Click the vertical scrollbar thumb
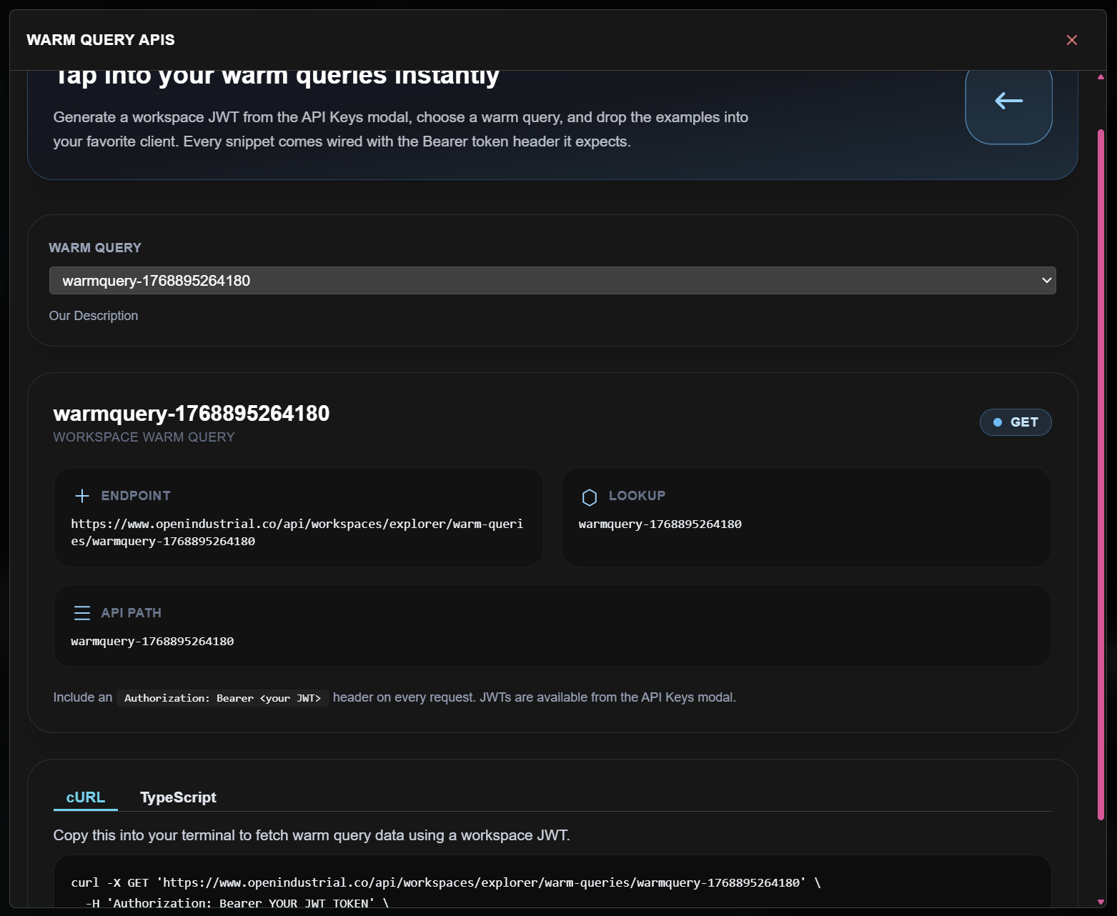 click(1101, 474)
